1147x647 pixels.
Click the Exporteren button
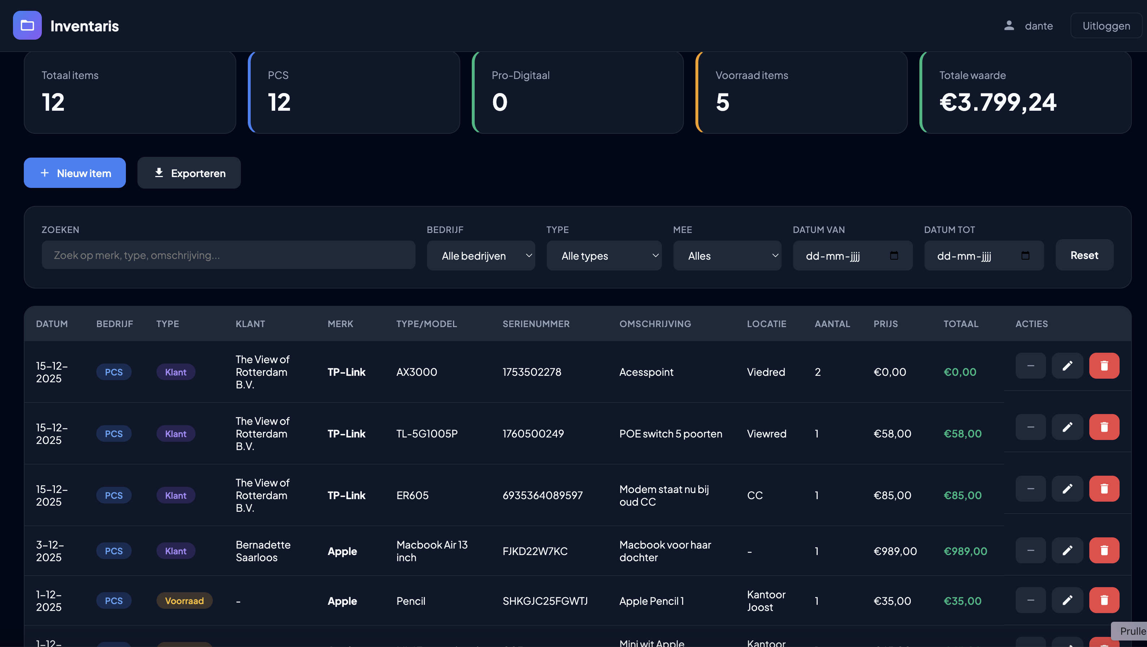[x=189, y=173]
